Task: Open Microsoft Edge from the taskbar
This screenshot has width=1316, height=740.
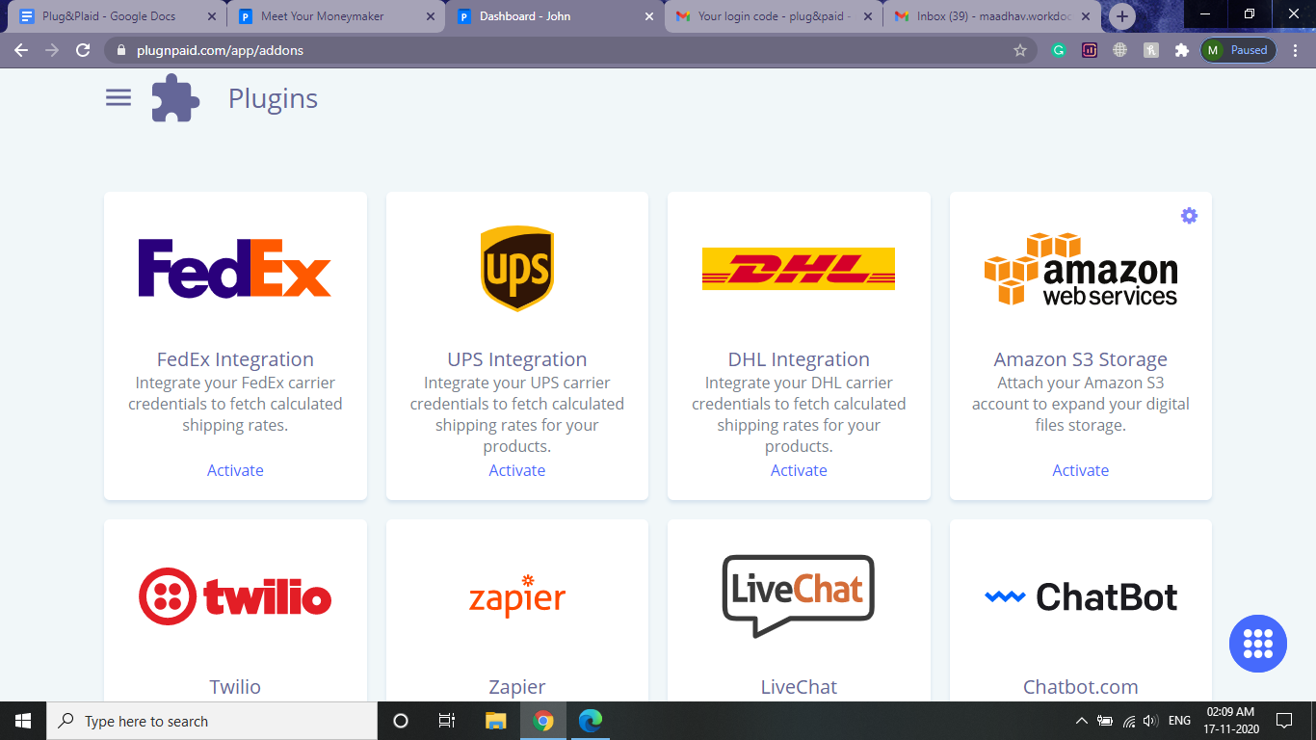Action: (590, 721)
